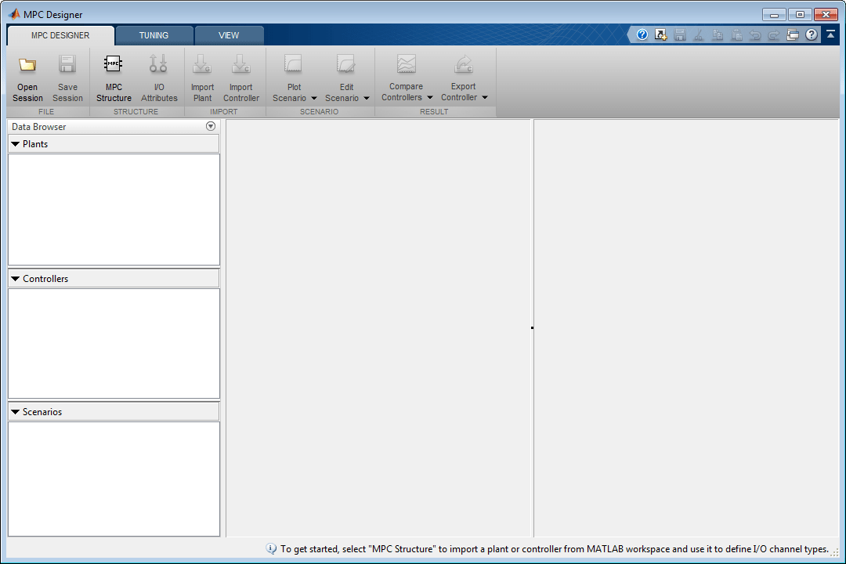Collapse the Scenarios section
846x564 pixels.
click(16, 412)
